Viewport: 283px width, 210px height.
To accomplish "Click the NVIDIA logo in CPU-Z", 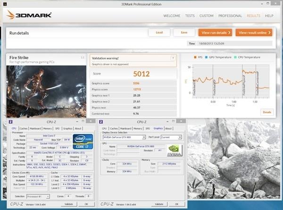I will 175,150.
